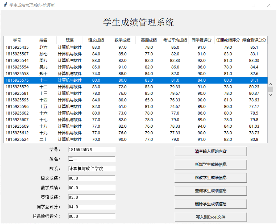The image size is (277, 224).
Task: Select the row for student 孙七
Action: (x=136, y=54)
